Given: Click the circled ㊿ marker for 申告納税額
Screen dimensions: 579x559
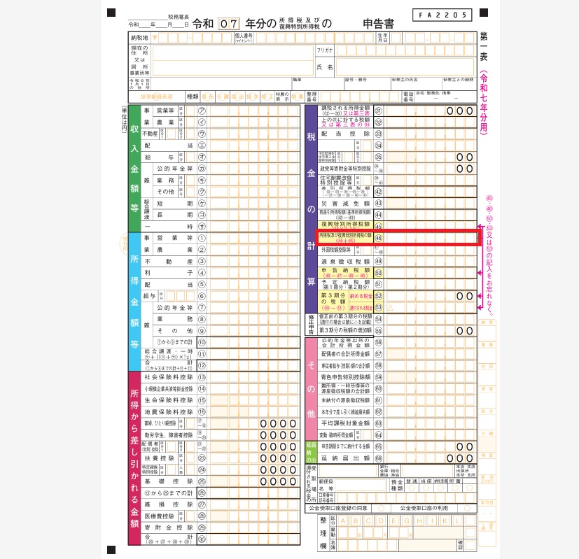Looking at the screenshot, I should tap(379, 273).
